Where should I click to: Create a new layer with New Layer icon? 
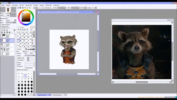coord(2,30)
